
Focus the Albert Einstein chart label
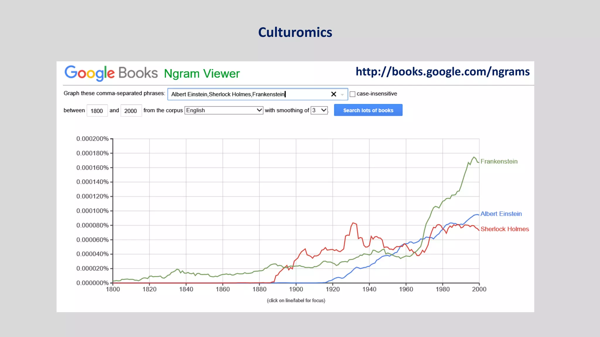pos(501,214)
